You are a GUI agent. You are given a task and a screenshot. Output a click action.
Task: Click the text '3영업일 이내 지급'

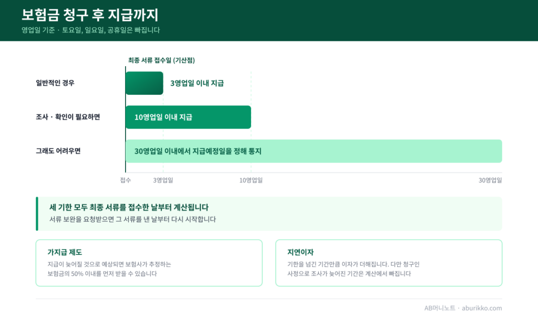pyautogui.click(x=197, y=83)
